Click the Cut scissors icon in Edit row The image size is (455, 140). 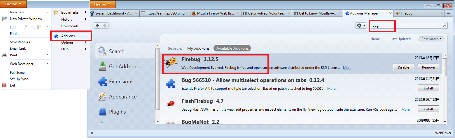point(26,27)
